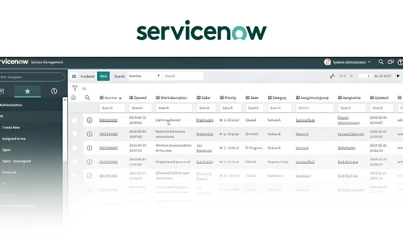Click the info preview icon on second incident row

(x=89, y=134)
